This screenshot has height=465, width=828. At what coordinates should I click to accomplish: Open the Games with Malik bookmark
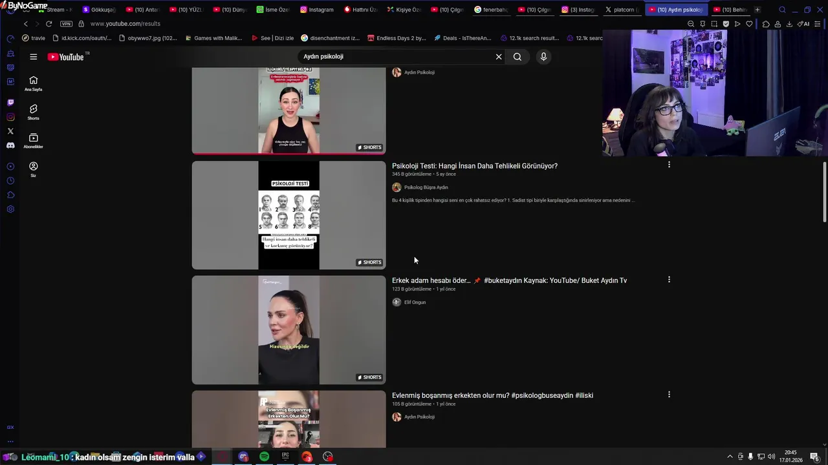(213, 38)
